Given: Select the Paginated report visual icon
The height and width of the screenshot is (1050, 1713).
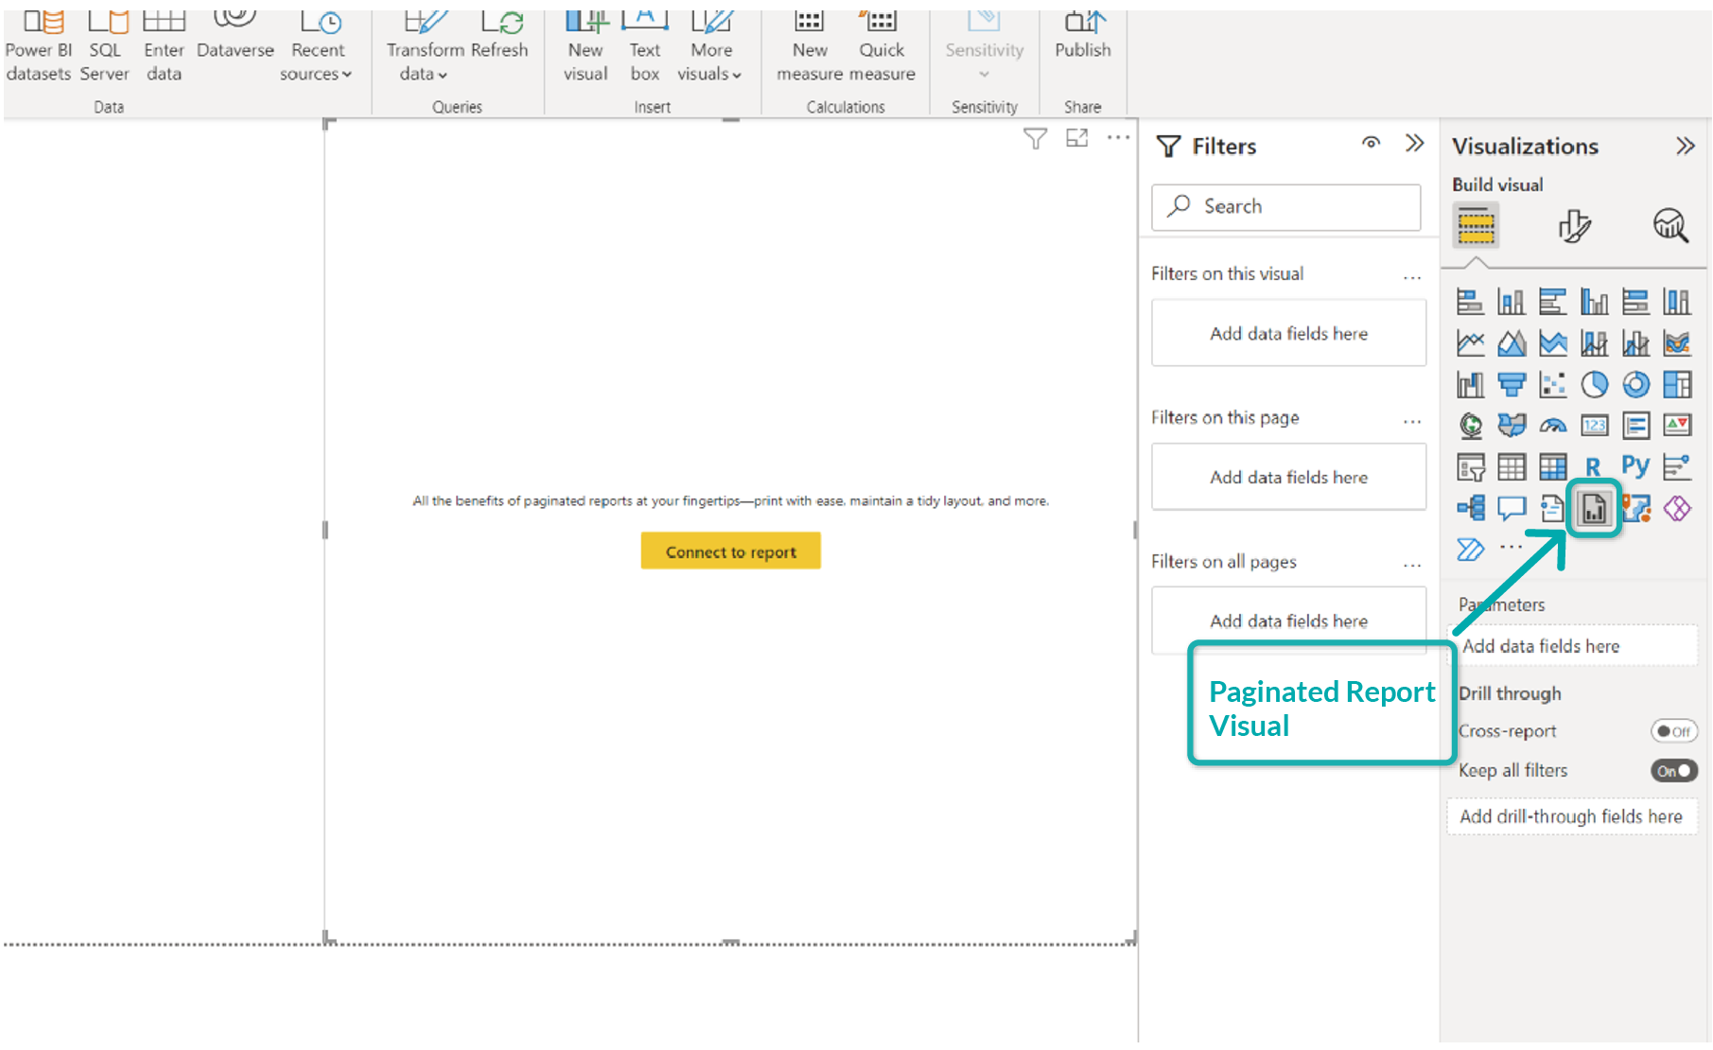Looking at the screenshot, I should [x=1595, y=509].
